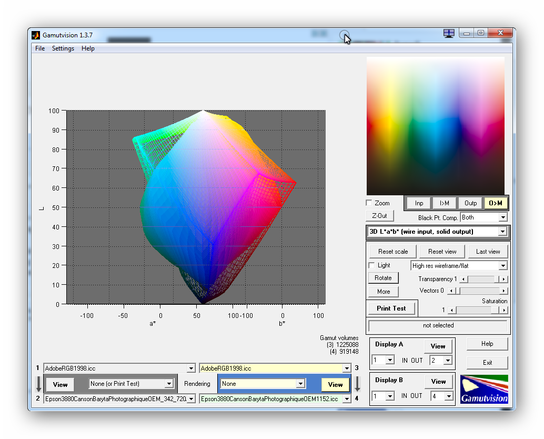Image resolution: width=544 pixels, height=439 pixels.
Task: Click the down arrow between profiles 1 and 2
Action: 39,383
